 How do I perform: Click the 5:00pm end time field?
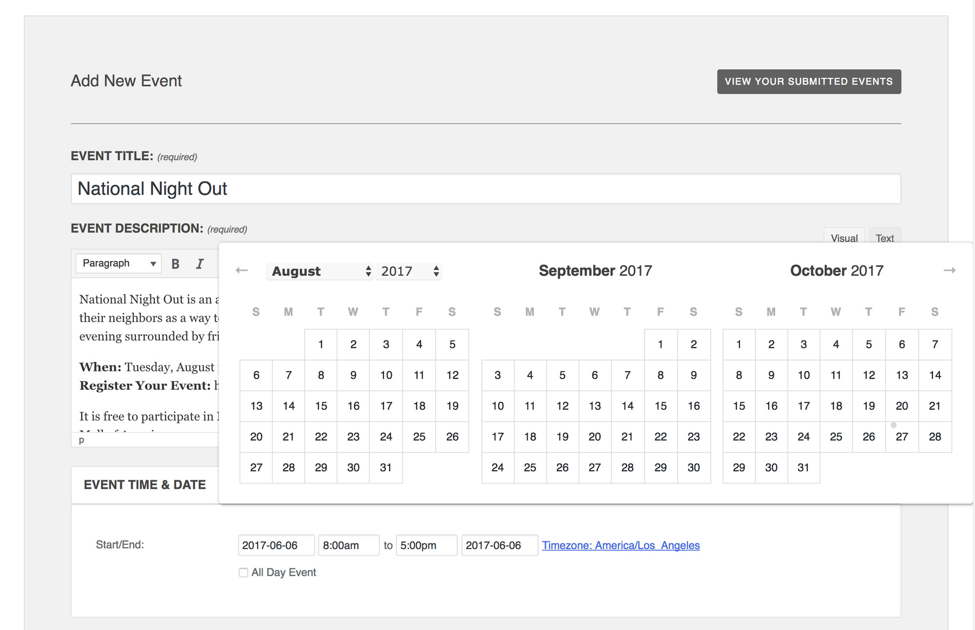pos(426,545)
